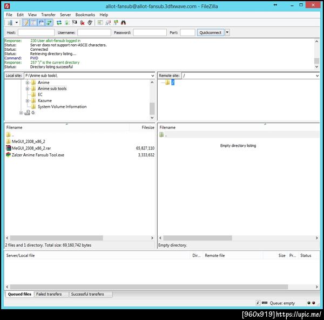Image resolution: width=324 pixels, height=320 pixels.
Task: Select the Anime sub tools folder
Action: click(x=52, y=88)
